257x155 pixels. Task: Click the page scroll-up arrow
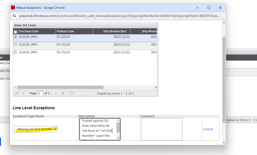coord(224,22)
